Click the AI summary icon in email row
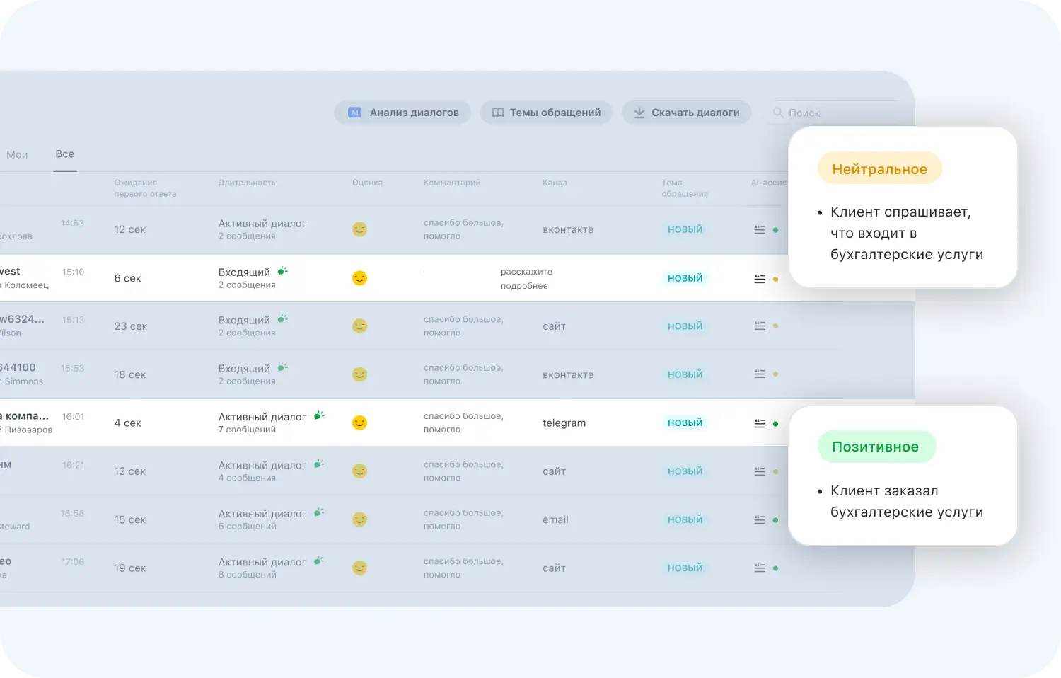Screen dimensions: 1061x678 click(760, 519)
